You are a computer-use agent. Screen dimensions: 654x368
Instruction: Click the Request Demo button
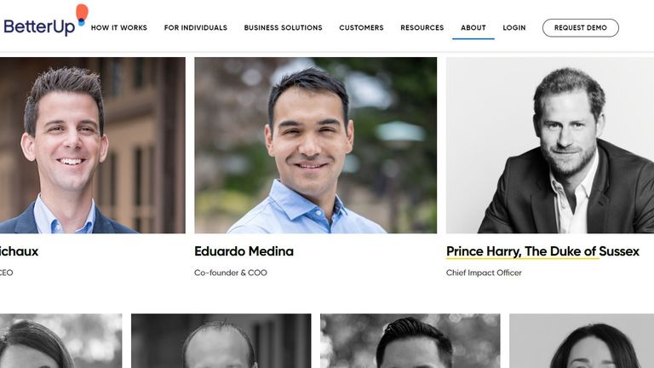(581, 27)
